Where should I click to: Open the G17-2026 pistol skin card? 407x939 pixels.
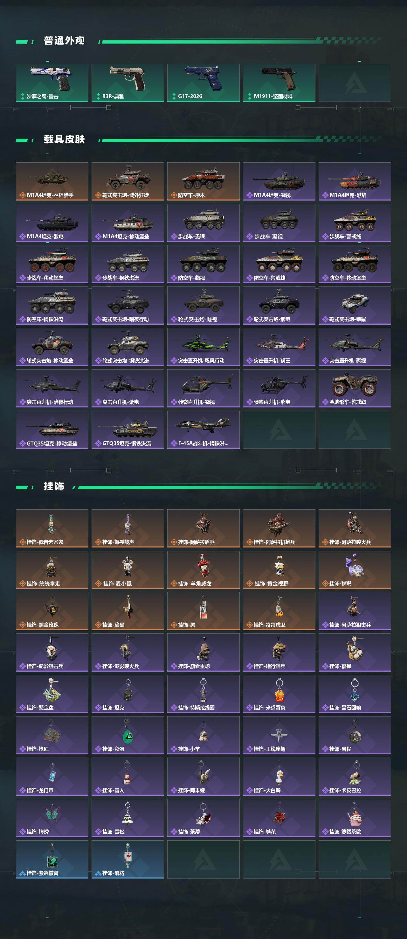(203, 83)
